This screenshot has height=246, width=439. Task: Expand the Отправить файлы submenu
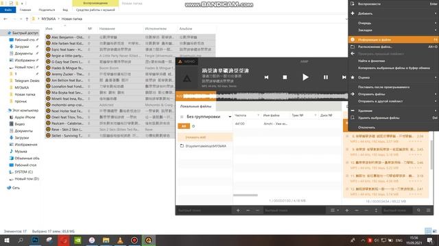pos(393,94)
